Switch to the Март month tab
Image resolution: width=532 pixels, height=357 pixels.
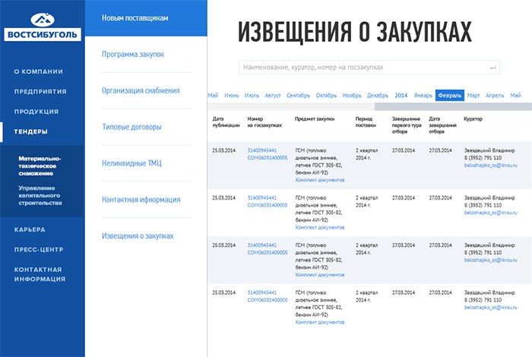(473, 96)
